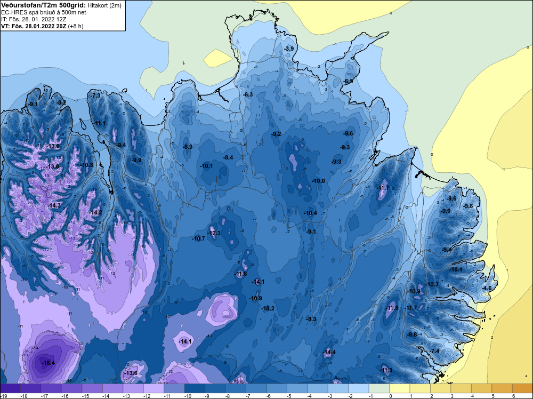Click the -9.0 temperature value
The image size is (533, 399).
coord(446,211)
